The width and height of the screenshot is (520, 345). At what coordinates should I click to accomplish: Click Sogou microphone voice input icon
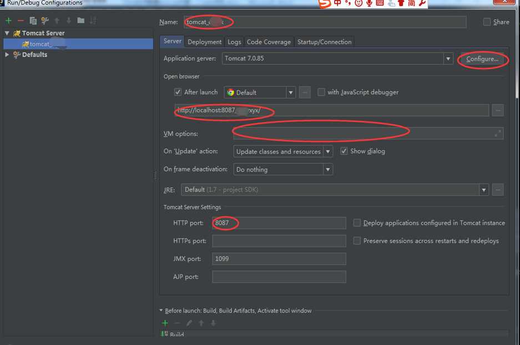[x=369, y=3]
